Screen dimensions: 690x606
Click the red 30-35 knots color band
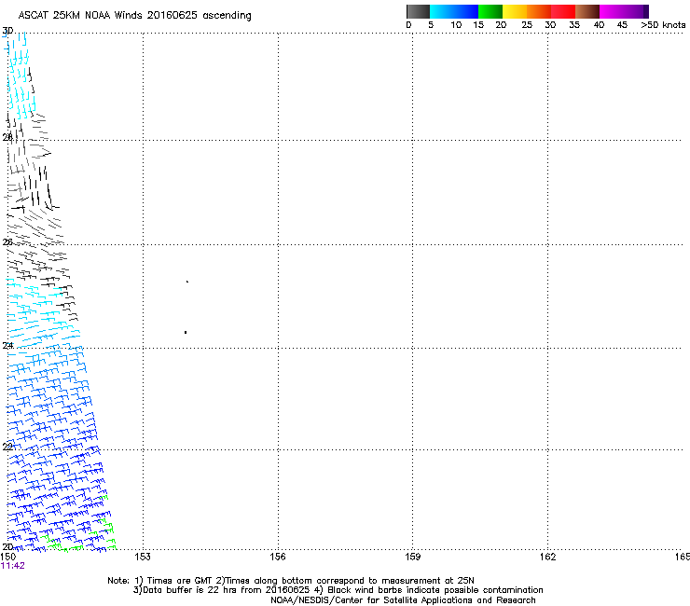[x=563, y=11]
